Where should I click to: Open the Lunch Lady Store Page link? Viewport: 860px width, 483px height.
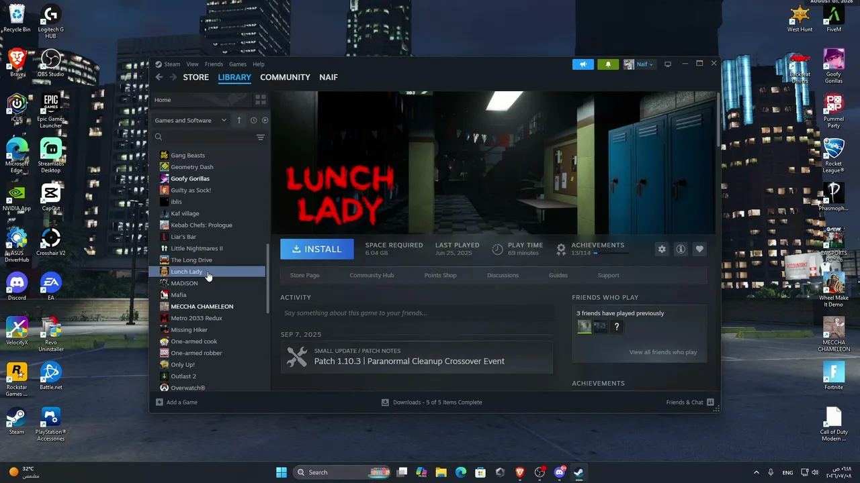304,275
